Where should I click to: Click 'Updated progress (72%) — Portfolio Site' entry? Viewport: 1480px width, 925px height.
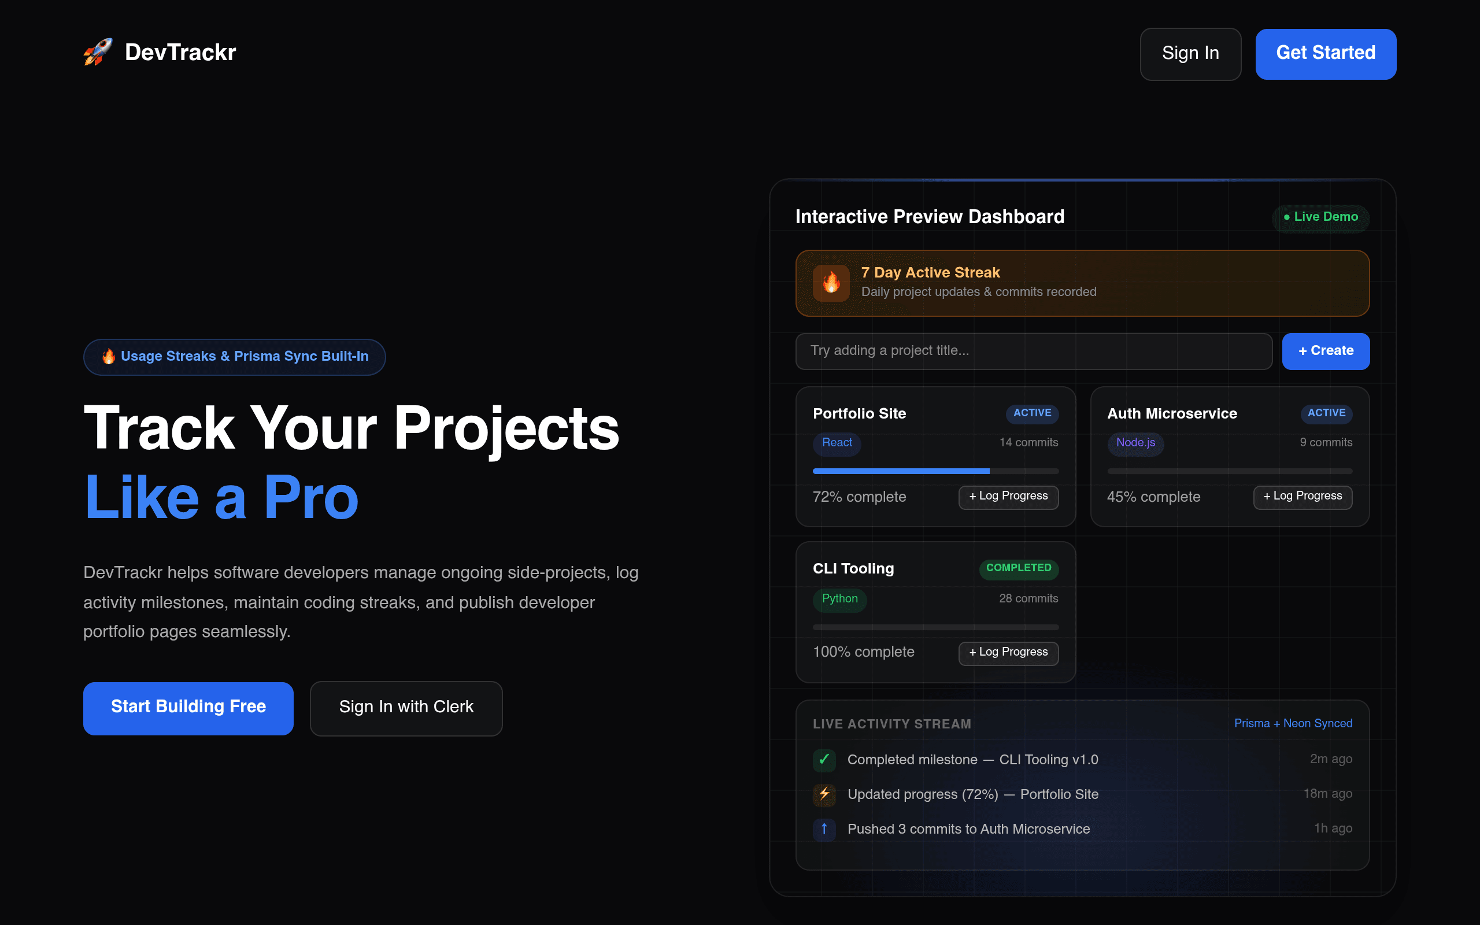(x=972, y=795)
